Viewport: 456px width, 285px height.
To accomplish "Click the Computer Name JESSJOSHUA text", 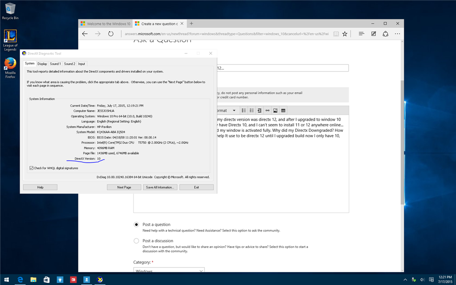I will (106, 111).
